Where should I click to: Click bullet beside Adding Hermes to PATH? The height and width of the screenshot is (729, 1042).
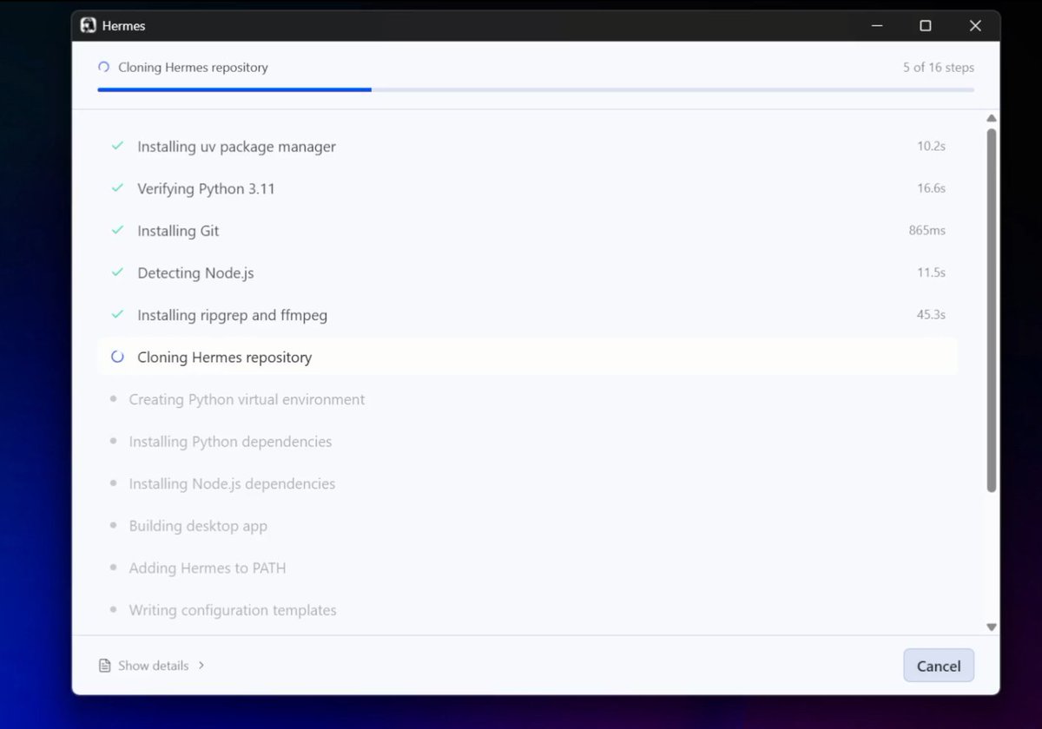click(113, 568)
